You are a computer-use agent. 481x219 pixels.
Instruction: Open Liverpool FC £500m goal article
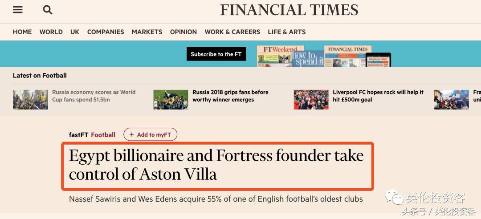[x=378, y=96]
